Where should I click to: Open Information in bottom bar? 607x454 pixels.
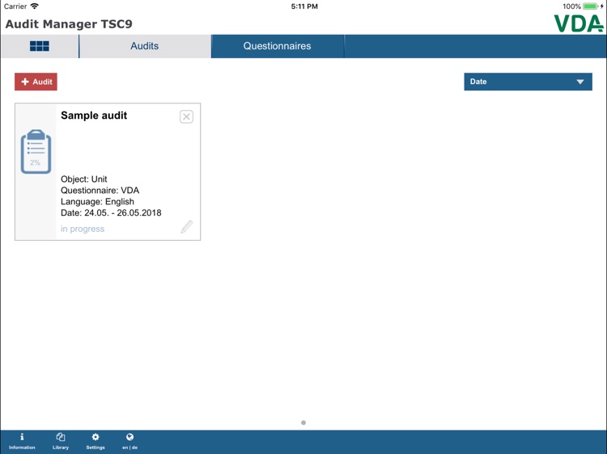pos(22,441)
